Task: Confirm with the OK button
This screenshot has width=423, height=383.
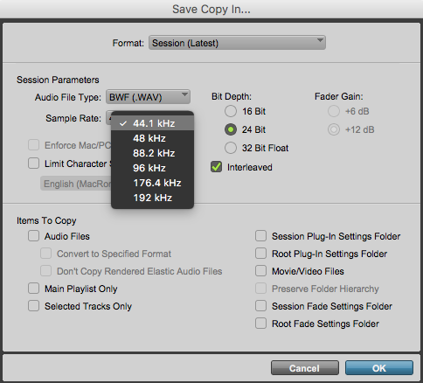Action: (x=379, y=368)
